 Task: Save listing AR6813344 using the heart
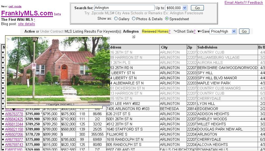3,124
